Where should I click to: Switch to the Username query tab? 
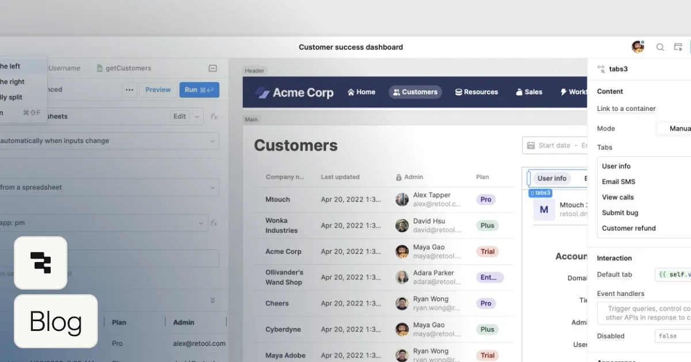coord(64,68)
